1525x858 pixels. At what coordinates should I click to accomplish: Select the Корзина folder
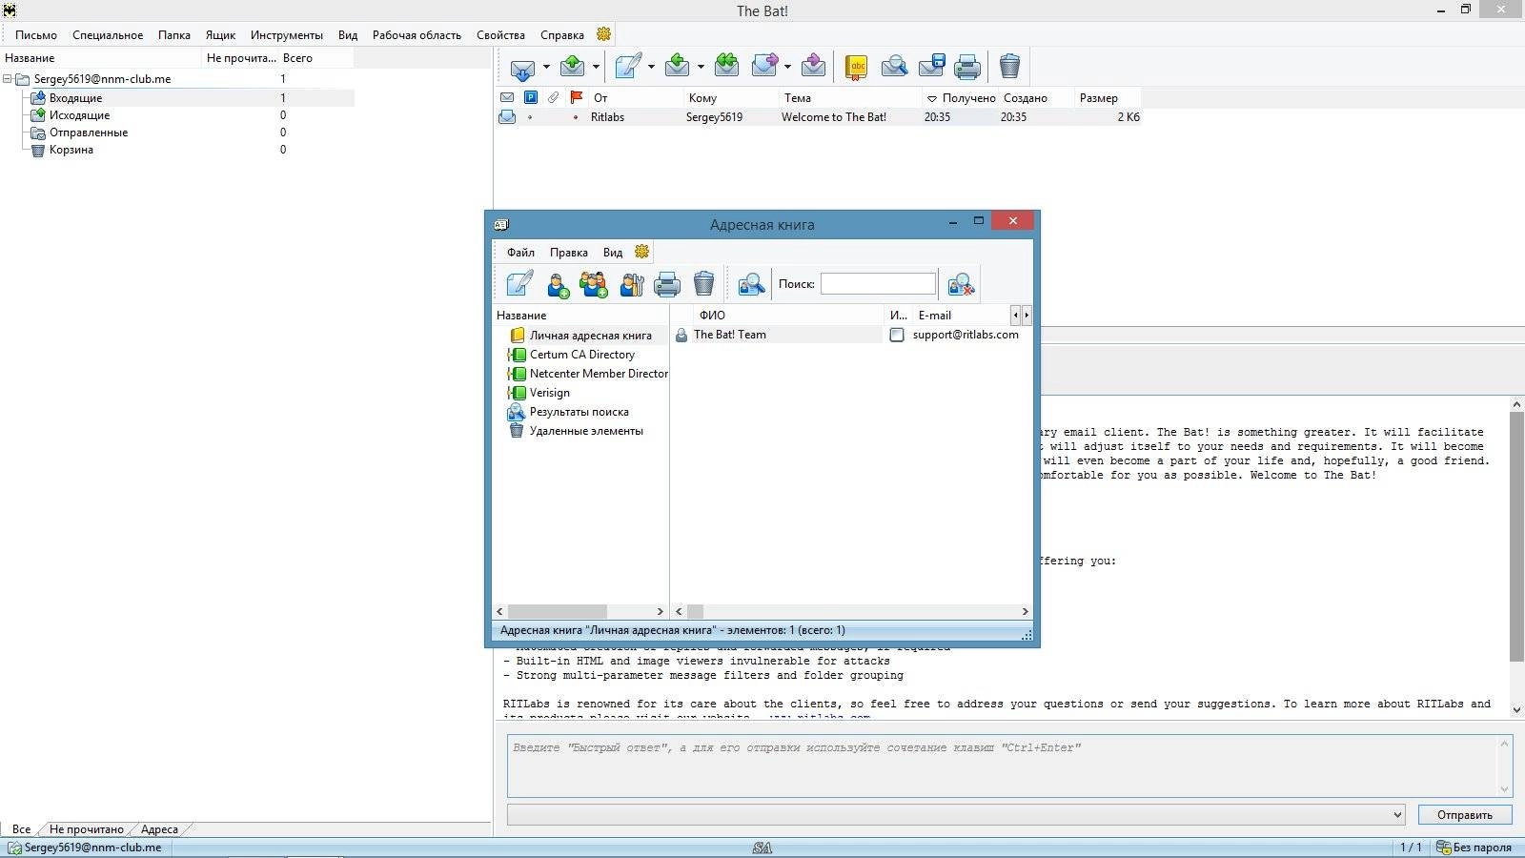click(71, 150)
